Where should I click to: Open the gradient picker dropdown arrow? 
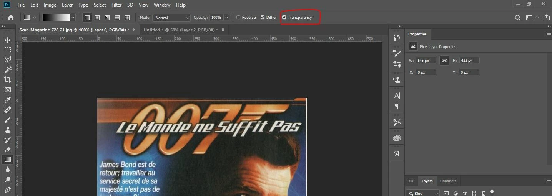(x=73, y=18)
